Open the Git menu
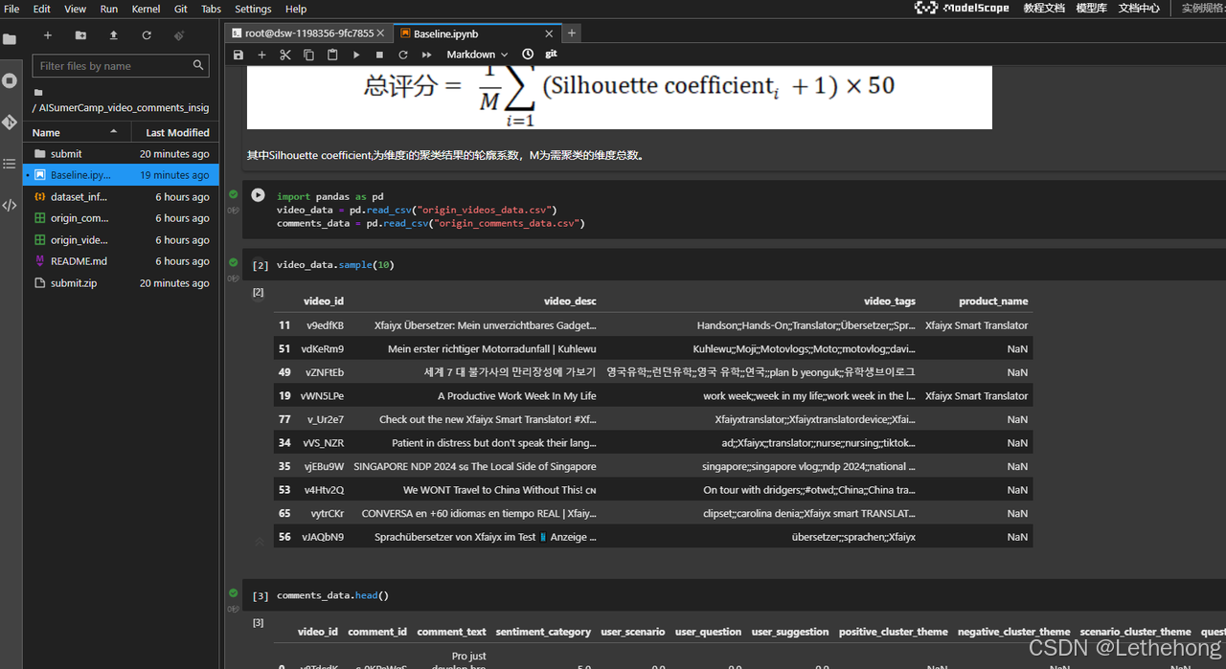This screenshot has height=669, width=1226. 181,9
